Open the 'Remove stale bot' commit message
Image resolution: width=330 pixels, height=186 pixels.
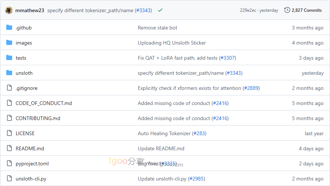click(157, 28)
